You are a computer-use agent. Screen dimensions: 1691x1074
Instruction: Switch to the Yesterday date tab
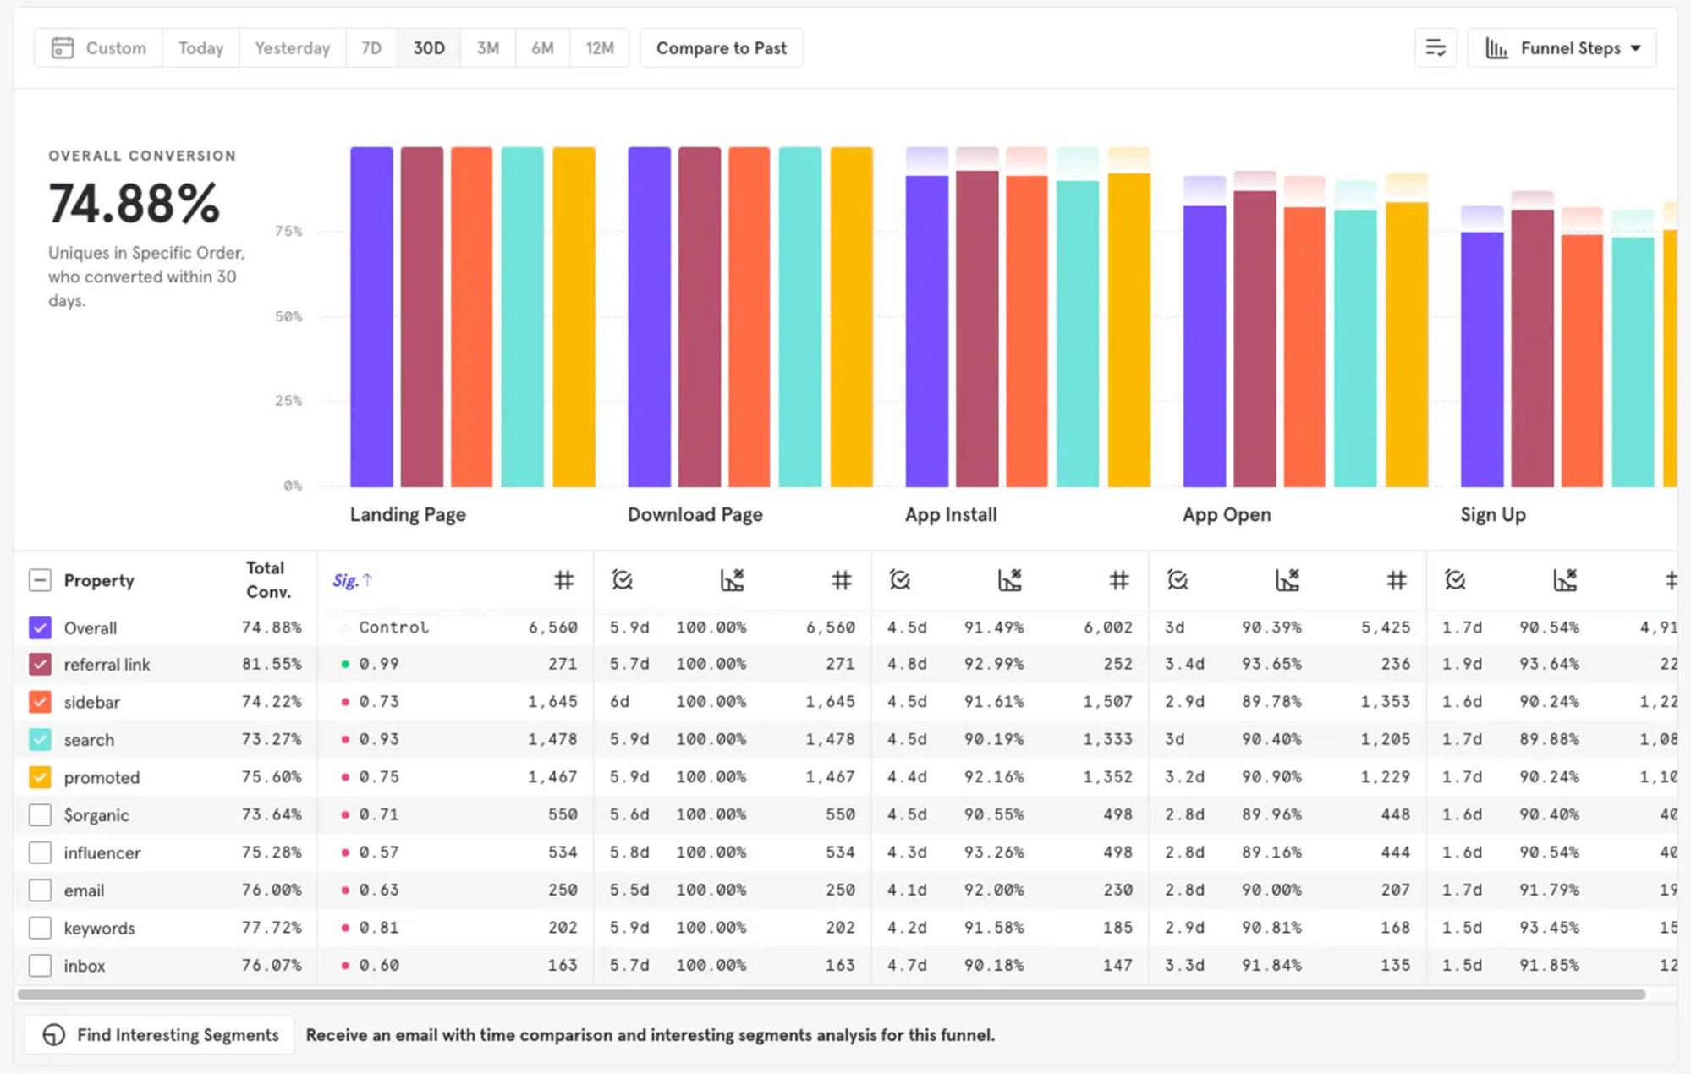(x=292, y=48)
